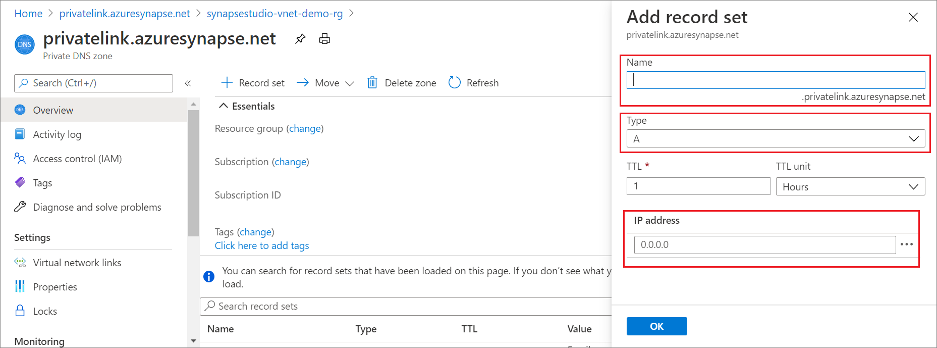Open the TTL unit Hours dropdown
This screenshot has height=348, width=937.
point(850,187)
